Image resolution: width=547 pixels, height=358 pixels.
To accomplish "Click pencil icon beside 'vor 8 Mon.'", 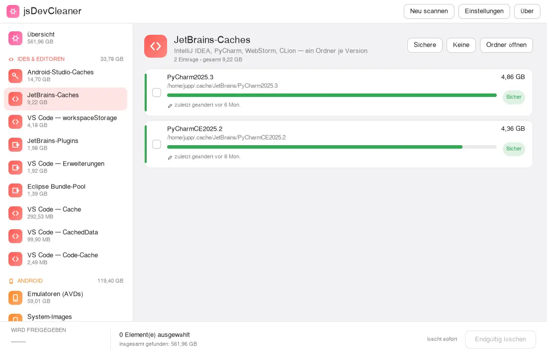I will coord(170,157).
